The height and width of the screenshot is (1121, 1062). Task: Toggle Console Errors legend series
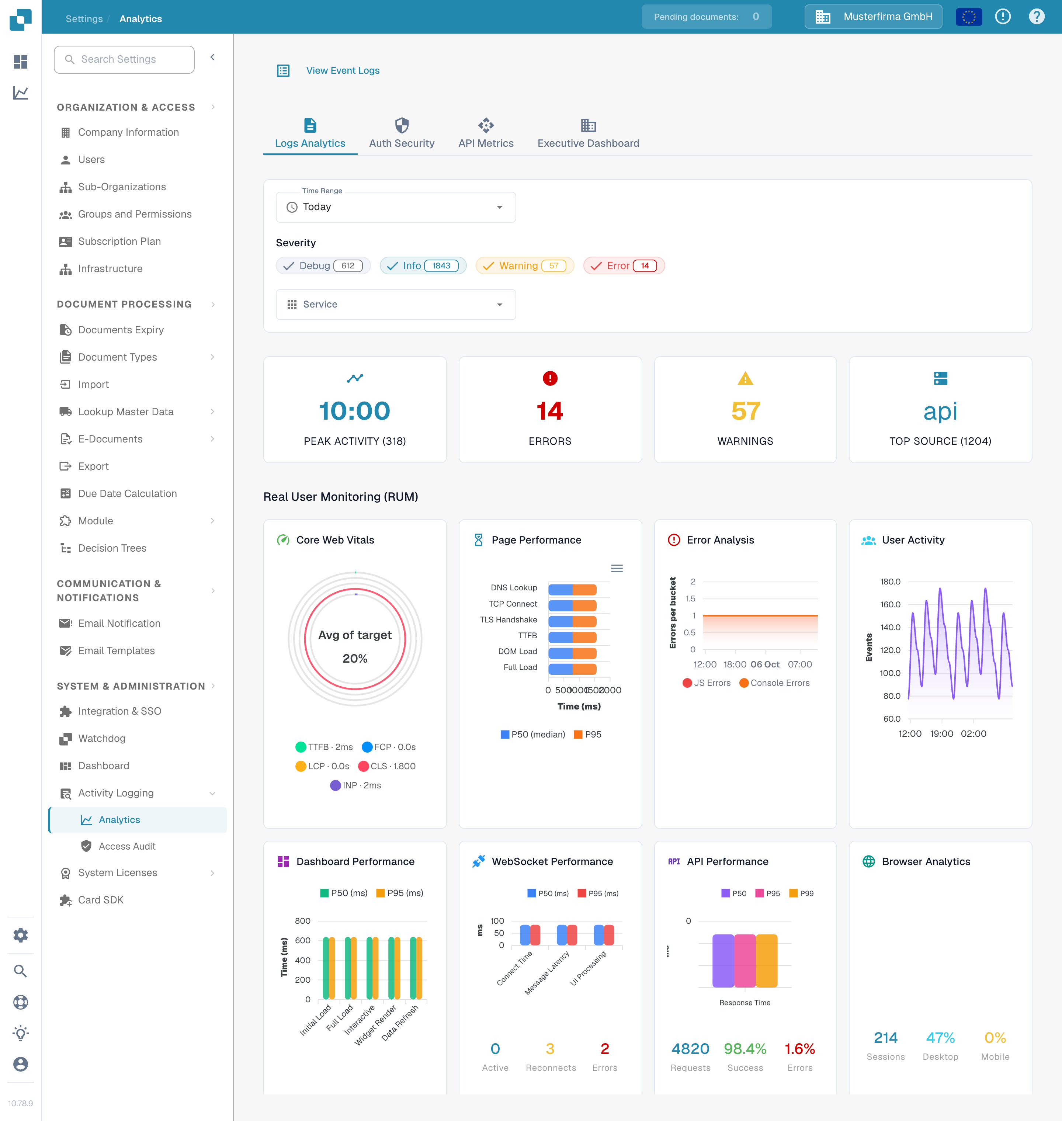click(x=774, y=683)
